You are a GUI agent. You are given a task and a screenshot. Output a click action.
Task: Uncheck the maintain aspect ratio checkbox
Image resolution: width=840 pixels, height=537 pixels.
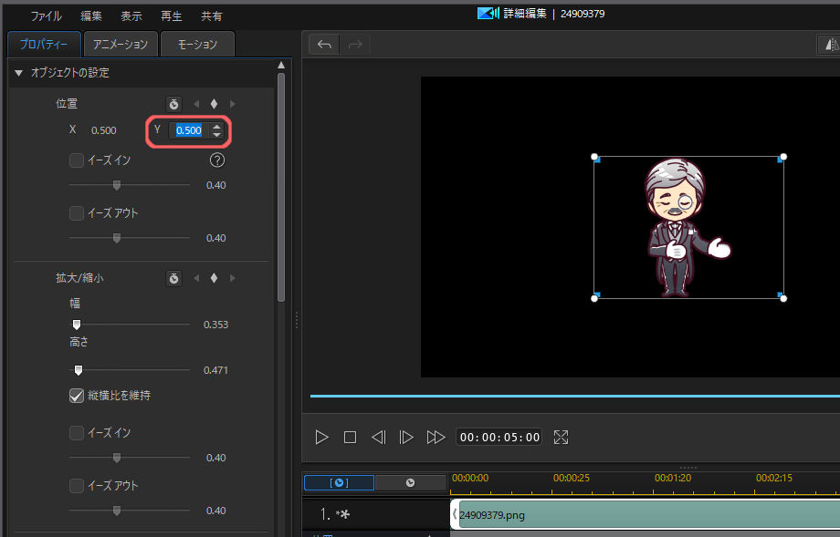click(78, 396)
